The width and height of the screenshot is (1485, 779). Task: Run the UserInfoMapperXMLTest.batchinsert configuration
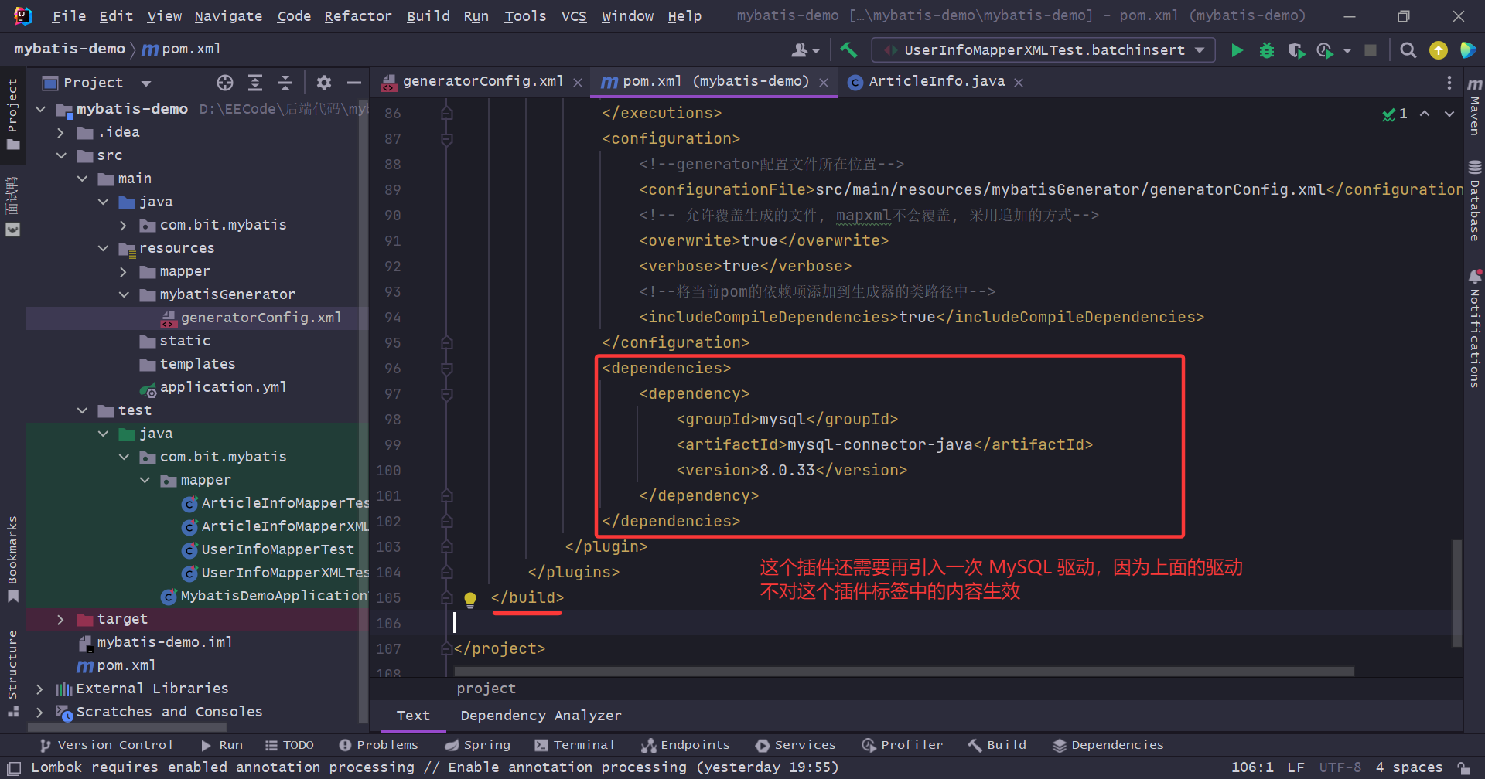1237,50
